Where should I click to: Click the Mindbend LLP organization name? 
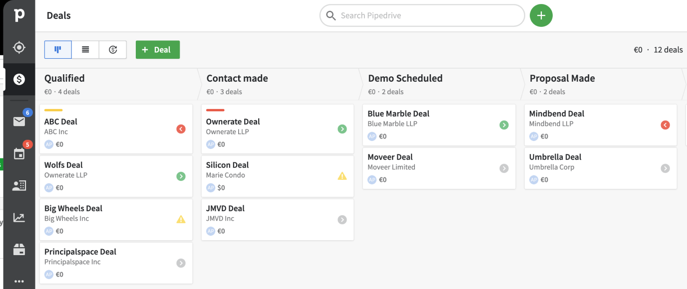(x=552, y=124)
